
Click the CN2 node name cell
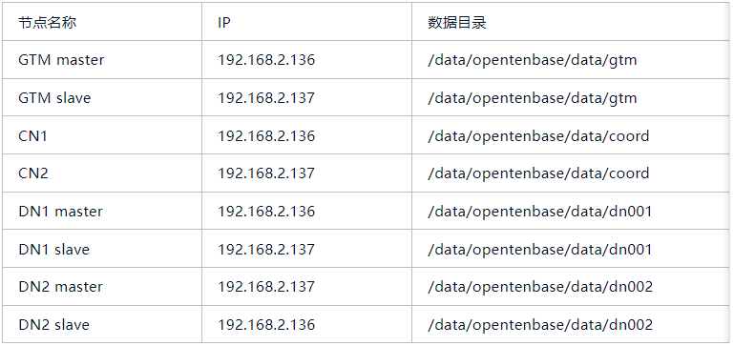(102, 173)
